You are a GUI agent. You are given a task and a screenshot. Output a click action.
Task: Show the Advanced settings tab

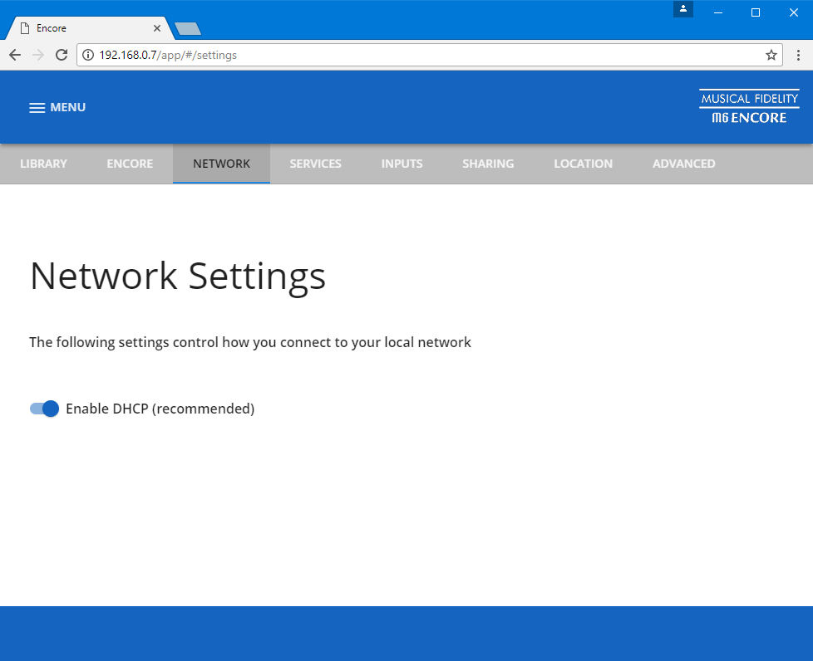pyautogui.click(x=683, y=164)
